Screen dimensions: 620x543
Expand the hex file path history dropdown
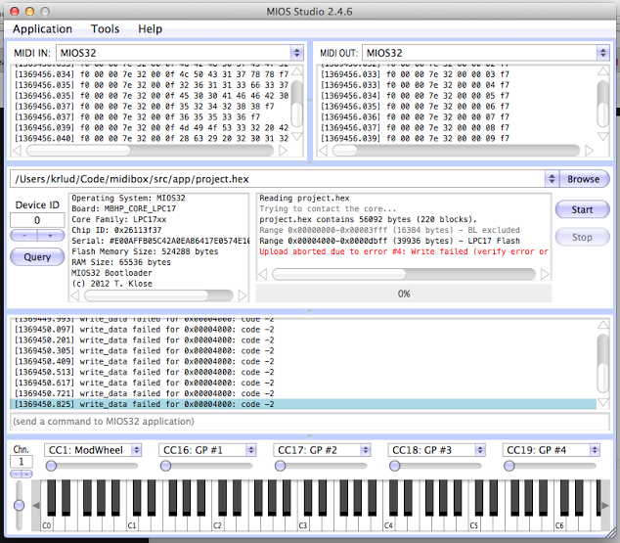tap(552, 179)
